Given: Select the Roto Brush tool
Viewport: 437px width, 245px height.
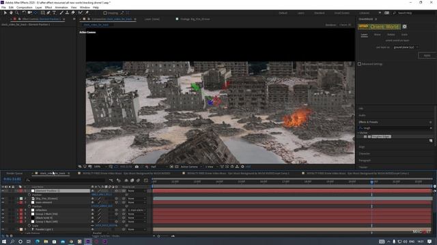Looking at the screenshot, I should coord(81,13).
